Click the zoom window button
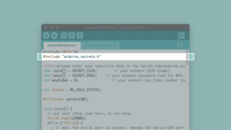This screenshot has width=231, height=130. (57, 28)
